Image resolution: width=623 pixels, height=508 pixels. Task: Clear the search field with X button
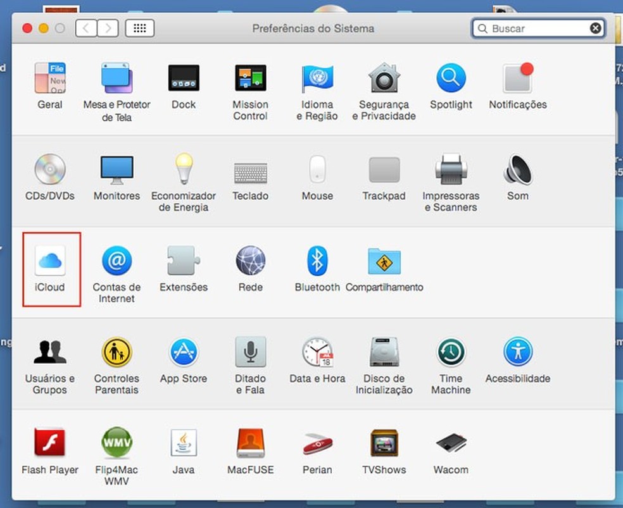(x=595, y=28)
